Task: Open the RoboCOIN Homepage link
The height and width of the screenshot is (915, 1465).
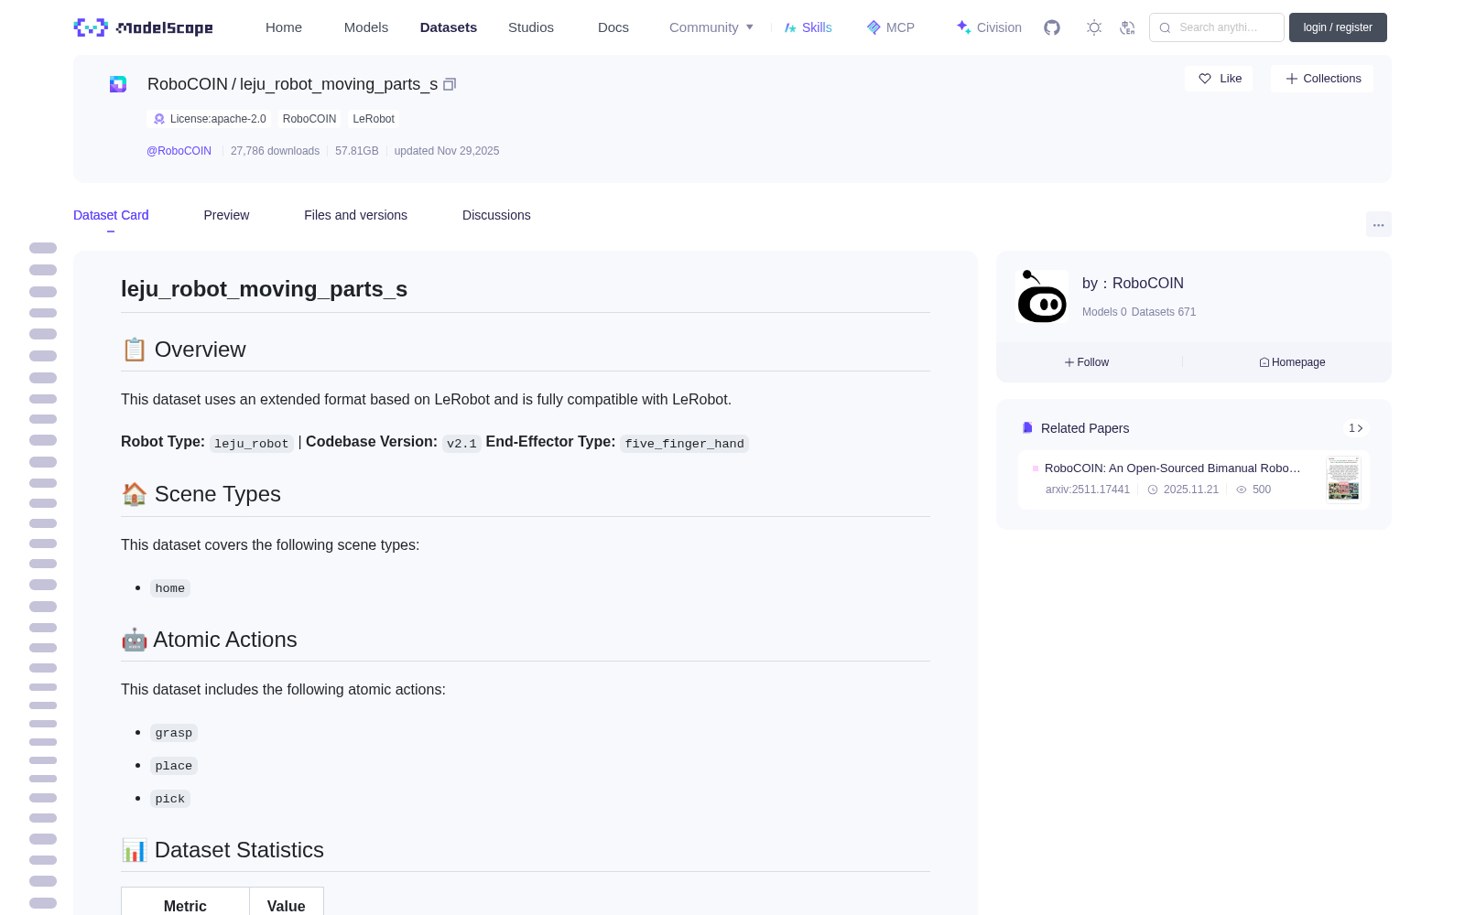Action: tap(1292, 362)
